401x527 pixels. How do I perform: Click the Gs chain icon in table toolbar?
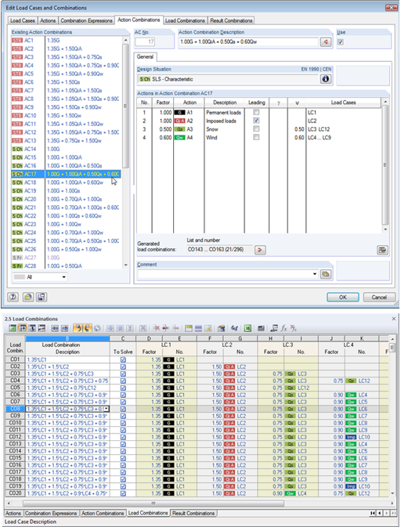pyautogui.click(x=234, y=328)
